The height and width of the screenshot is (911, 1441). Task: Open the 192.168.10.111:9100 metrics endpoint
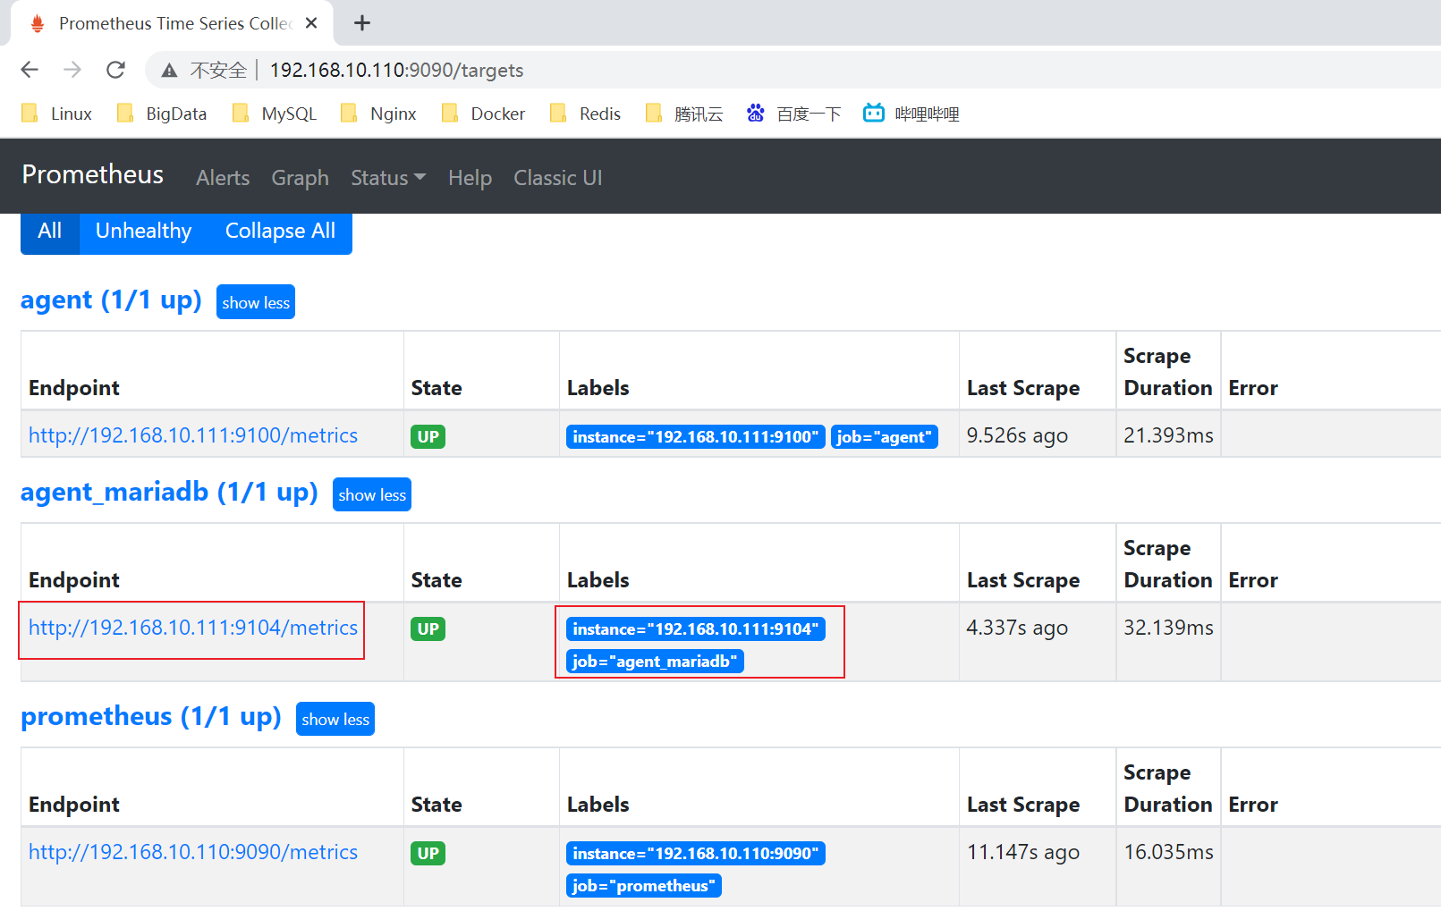point(193,435)
